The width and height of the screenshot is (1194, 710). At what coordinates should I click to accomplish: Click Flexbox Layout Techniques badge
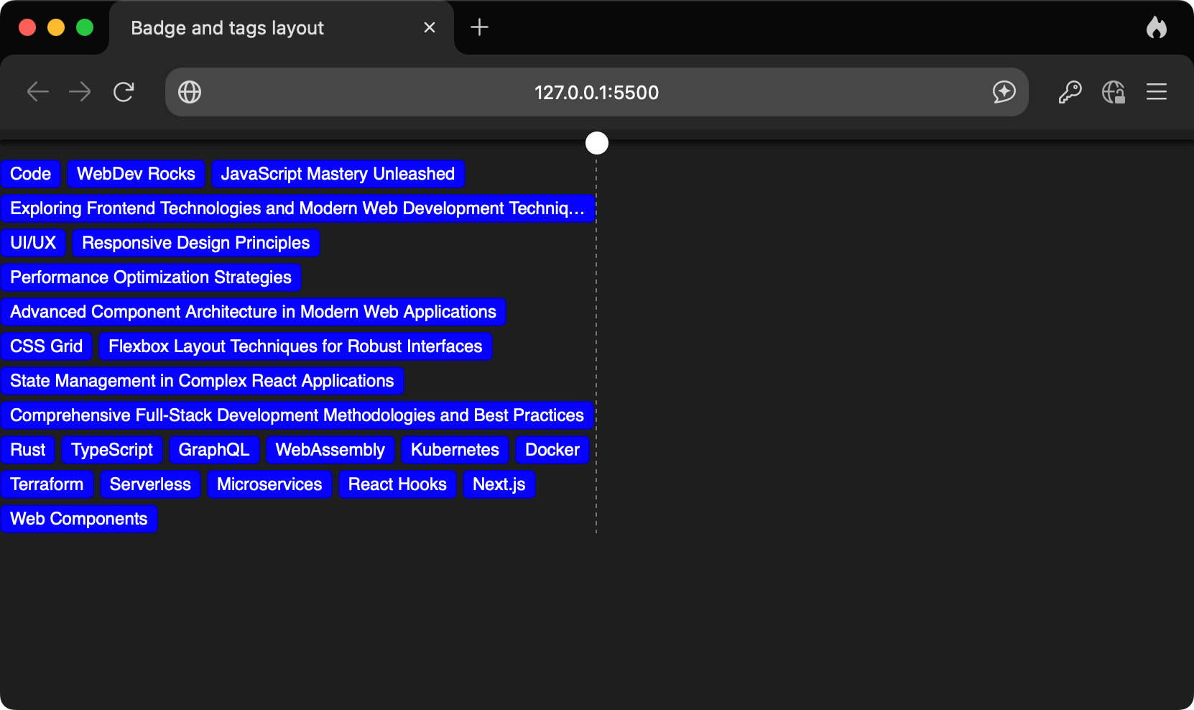point(295,346)
